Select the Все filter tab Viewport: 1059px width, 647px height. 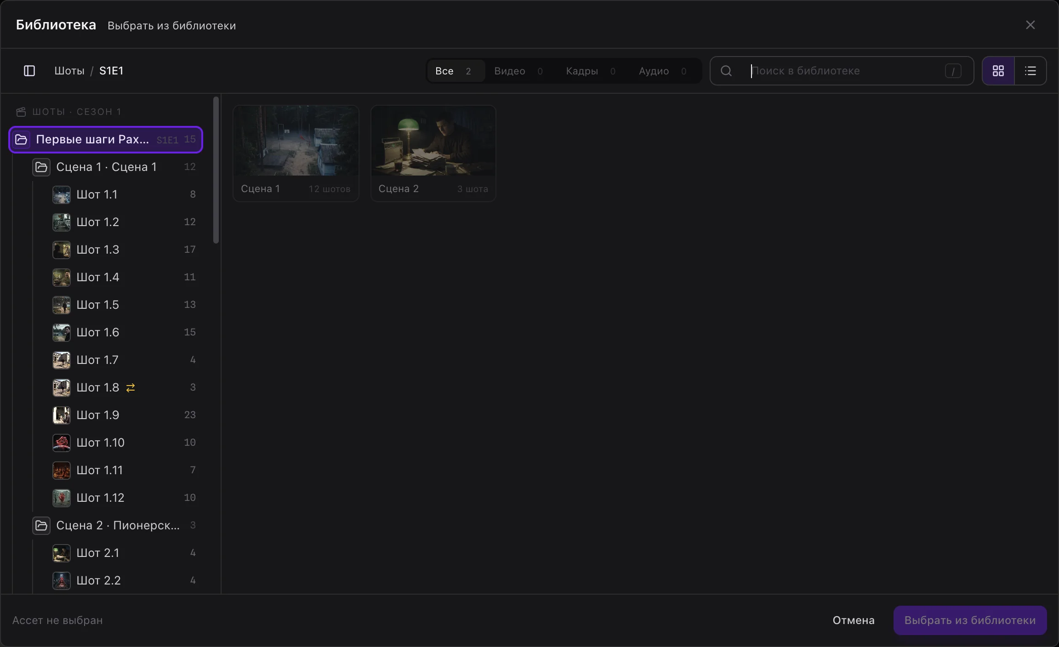tap(455, 71)
